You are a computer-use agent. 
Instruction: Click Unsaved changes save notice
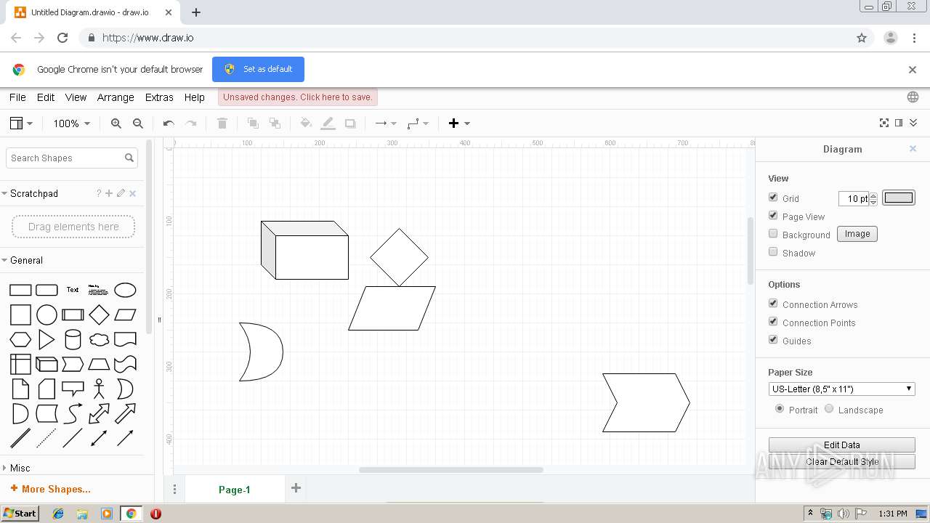coord(298,97)
